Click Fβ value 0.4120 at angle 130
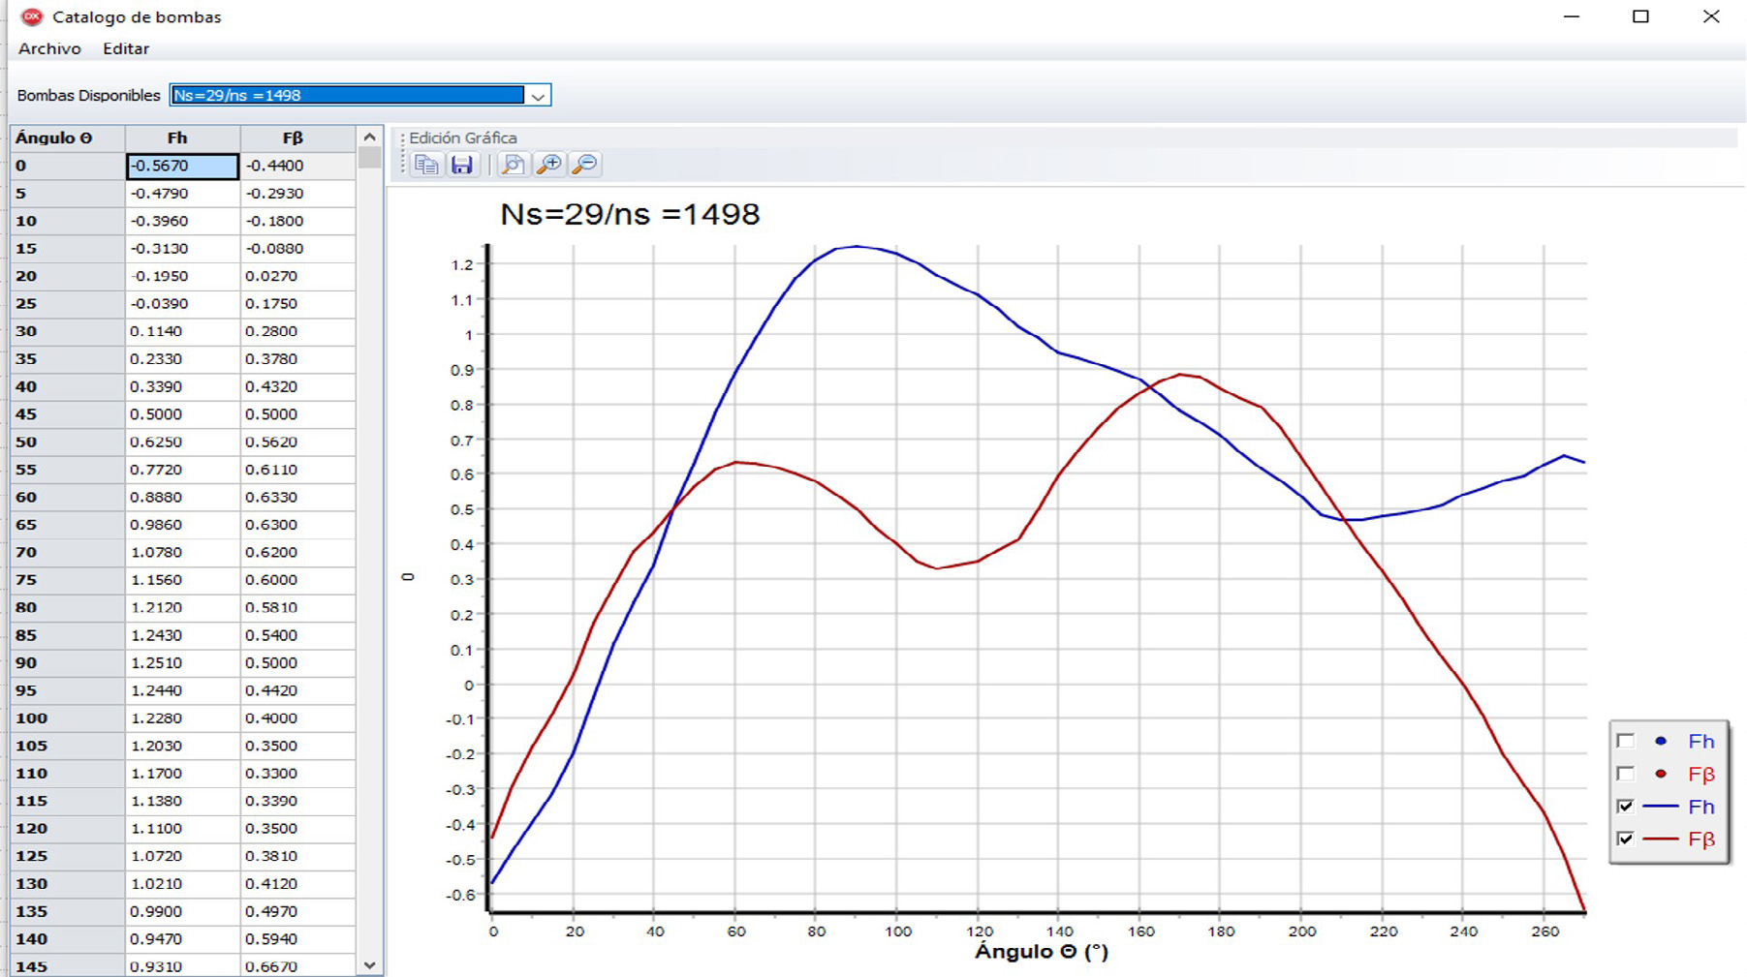The image size is (1747, 977). tap(297, 884)
